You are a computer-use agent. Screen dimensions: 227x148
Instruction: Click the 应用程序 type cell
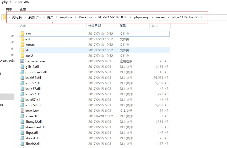click(126, 61)
